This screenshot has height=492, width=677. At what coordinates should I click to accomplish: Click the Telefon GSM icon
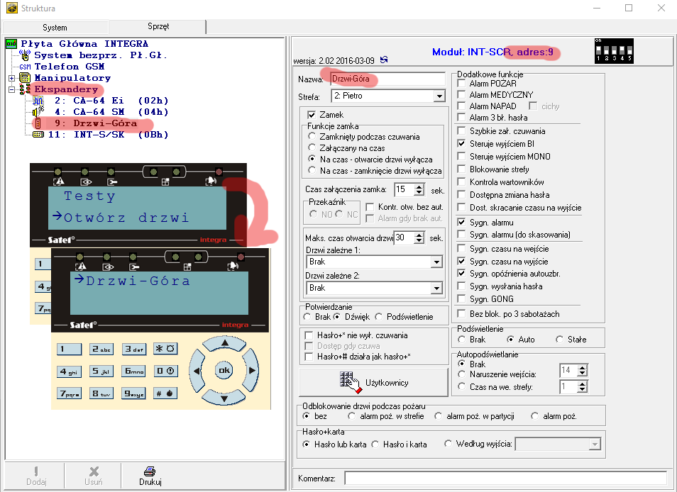[x=25, y=67]
